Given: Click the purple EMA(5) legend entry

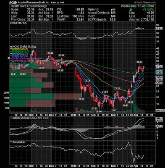Looking at the screenshot, I should [x=18, y=58].
